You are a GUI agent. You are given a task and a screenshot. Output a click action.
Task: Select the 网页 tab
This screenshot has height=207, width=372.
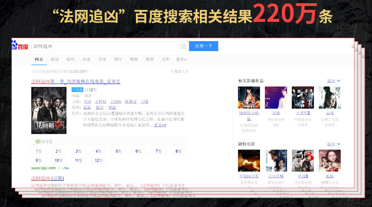click(x=39, y=60)
